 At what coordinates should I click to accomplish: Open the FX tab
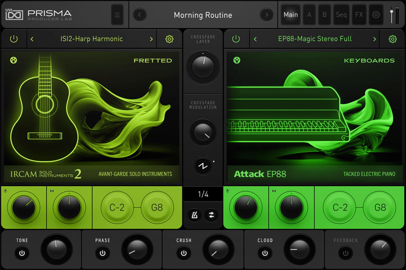tap(359, 15)
